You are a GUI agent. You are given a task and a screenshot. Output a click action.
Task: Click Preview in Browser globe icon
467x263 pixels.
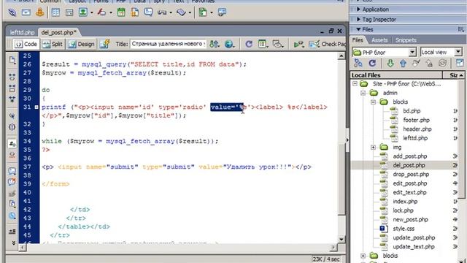pyautogui.click(x=229, y=45)
